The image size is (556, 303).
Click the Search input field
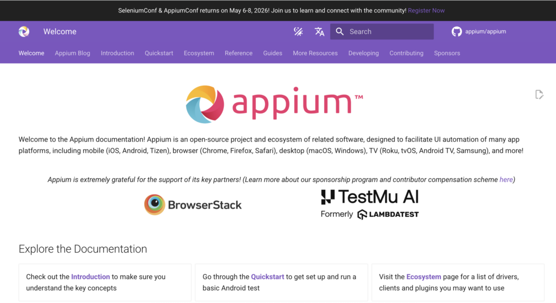point(382,31)
